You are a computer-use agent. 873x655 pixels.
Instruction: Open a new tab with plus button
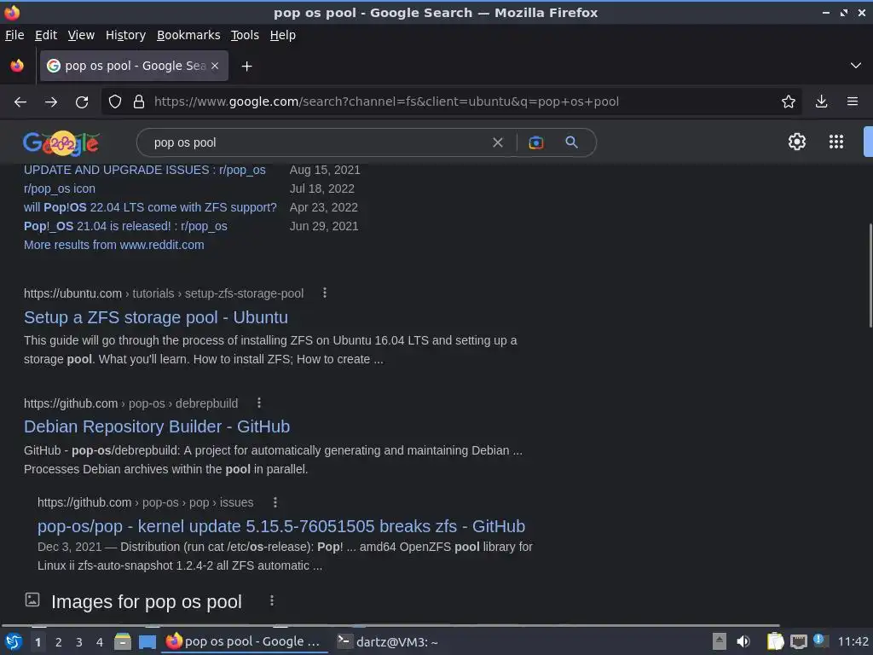(x=246, y=67)
